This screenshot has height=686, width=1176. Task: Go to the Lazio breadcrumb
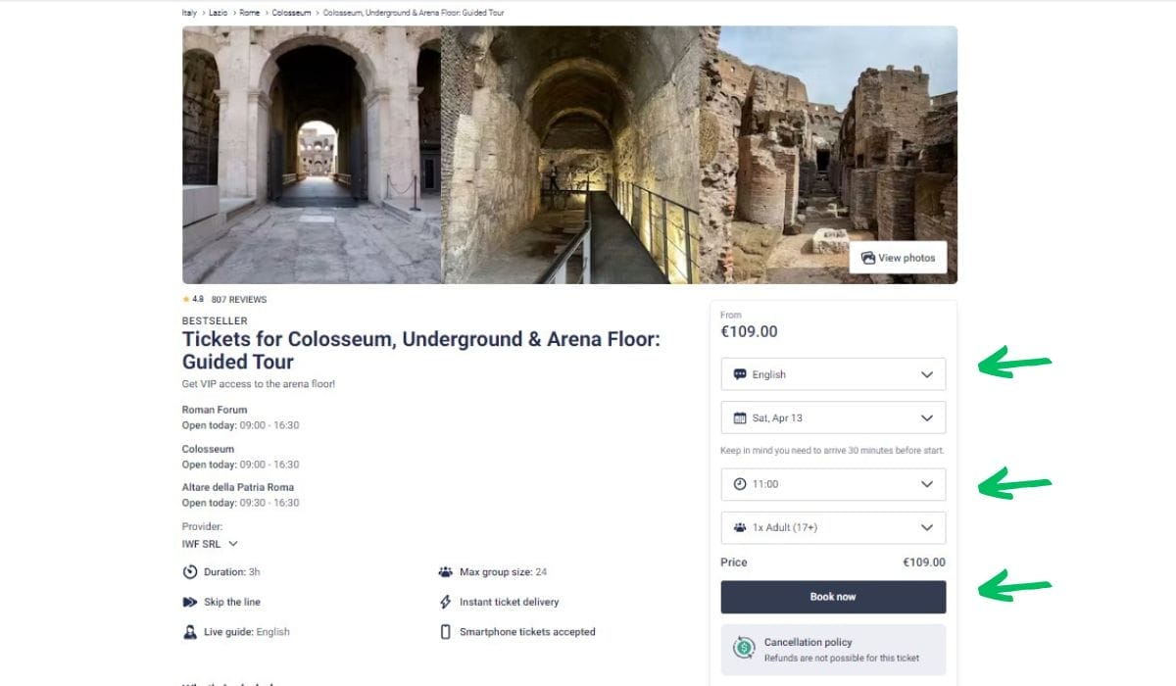click(218, 13)
